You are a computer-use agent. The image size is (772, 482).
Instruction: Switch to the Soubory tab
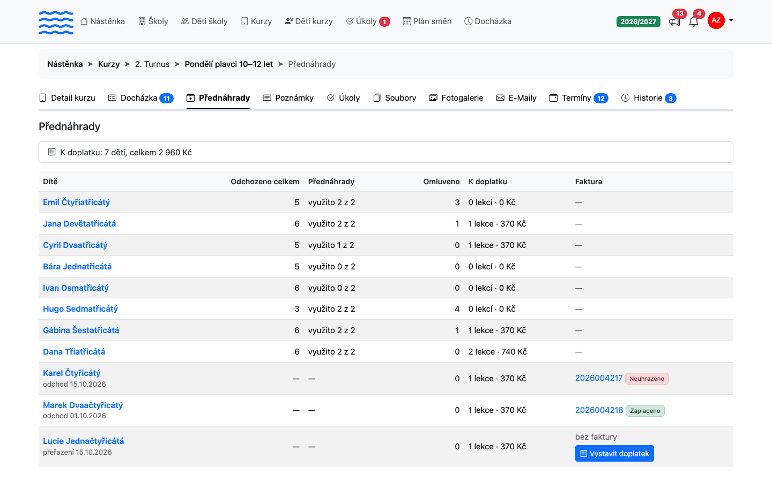click(395, 98)
